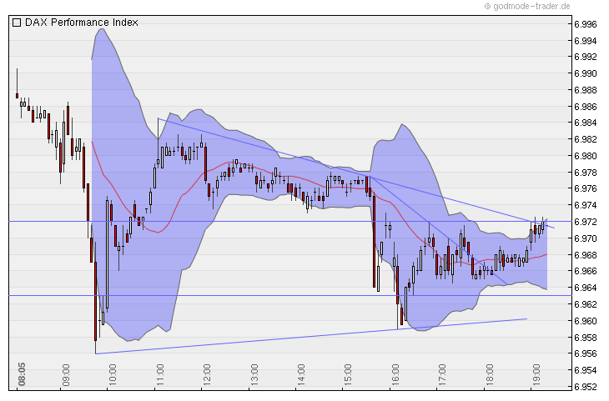Click the right end of the rising lower trendline
Screen dimensions: 609x401
coord(526,318)
